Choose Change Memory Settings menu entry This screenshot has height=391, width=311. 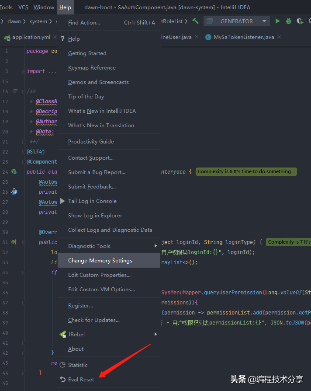tap(100, 260)
